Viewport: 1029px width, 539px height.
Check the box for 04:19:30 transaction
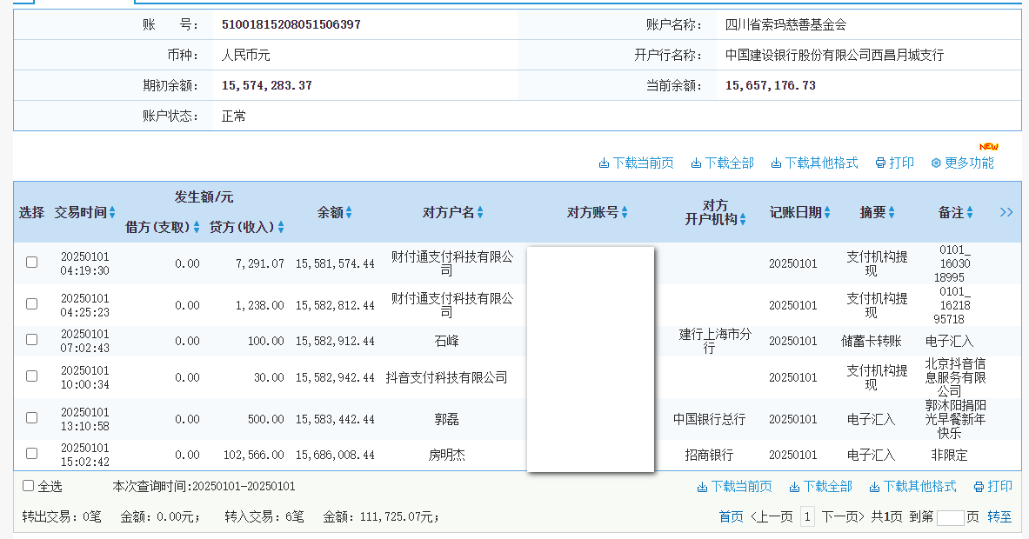coord(31,263)
